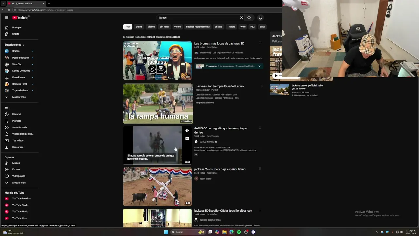Click Ver playlist completa
Image resolution: width=419 pixels, height=236 pixels.
[x=205, y=103]
